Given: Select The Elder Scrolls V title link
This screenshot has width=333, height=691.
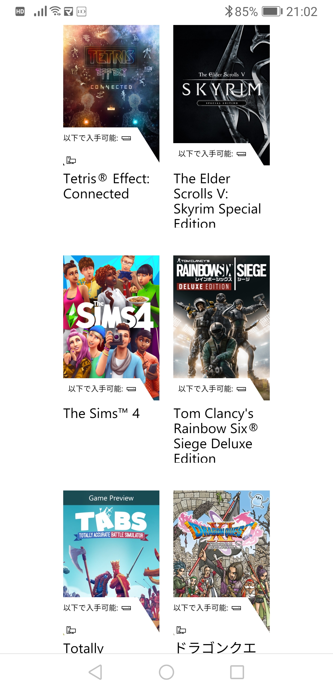Looking at the screenshot, I should click(217, 200).
